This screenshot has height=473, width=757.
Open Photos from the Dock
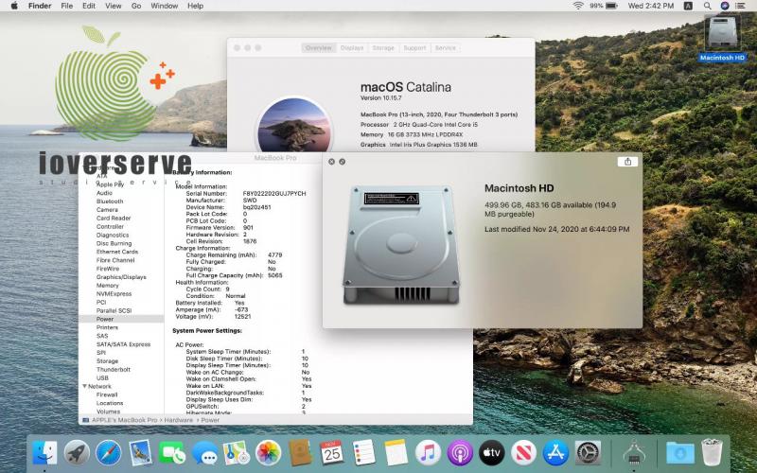[269, 453]
